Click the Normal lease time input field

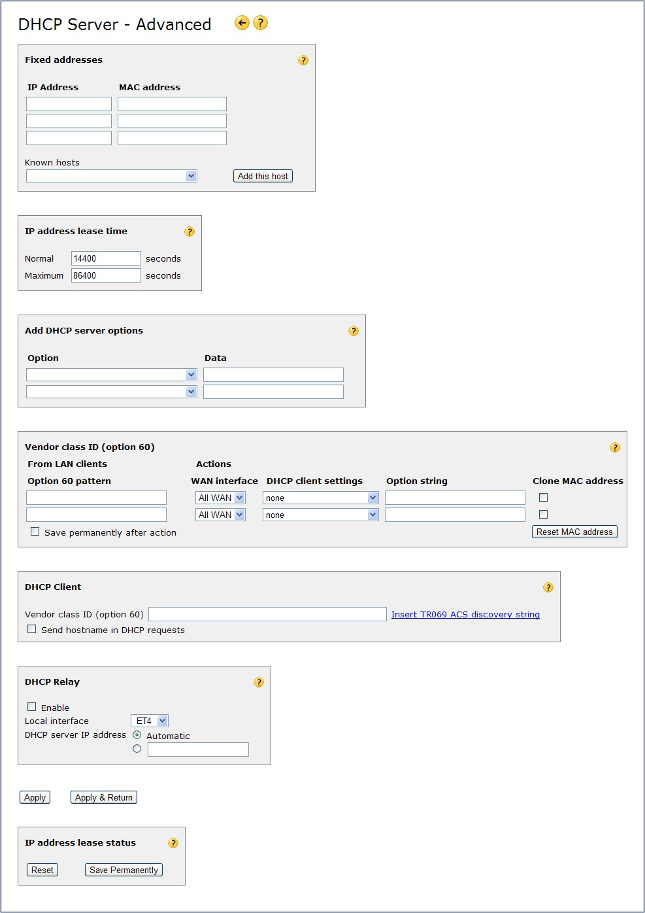pyautogui.click(x=106, y=258)
